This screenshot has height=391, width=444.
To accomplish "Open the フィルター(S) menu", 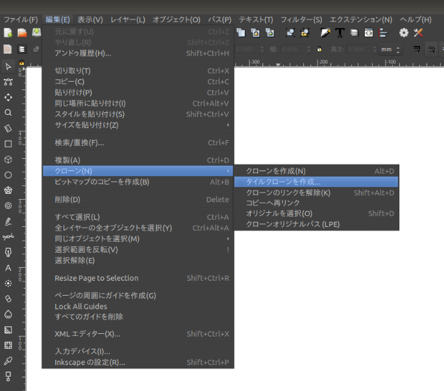I will [301, 19].
